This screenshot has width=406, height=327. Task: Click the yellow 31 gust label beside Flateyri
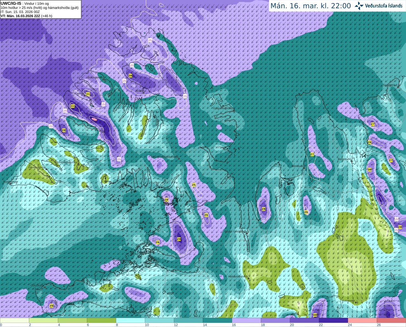88,94
